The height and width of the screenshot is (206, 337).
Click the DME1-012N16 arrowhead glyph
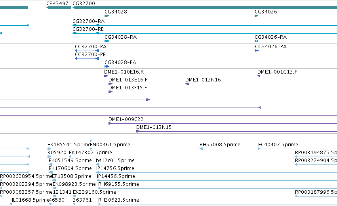187,84
